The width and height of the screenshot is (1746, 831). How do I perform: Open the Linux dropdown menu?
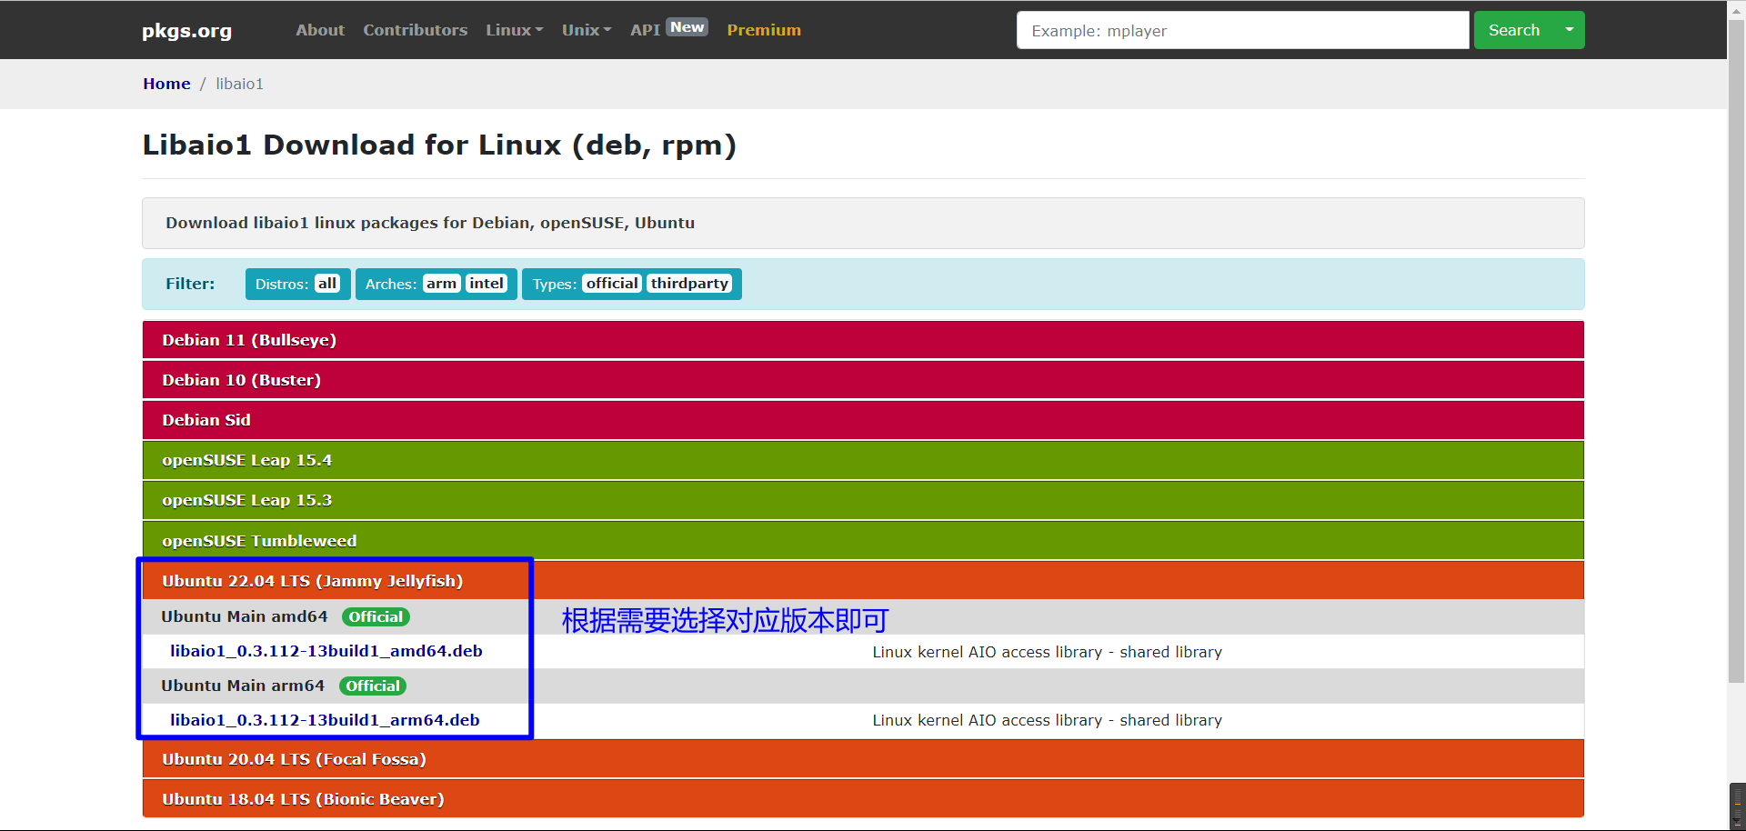point(514,29)
